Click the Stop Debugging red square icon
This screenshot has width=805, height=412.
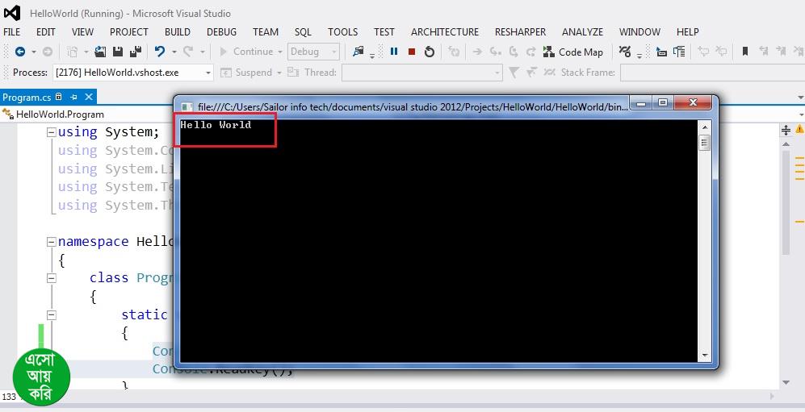coord(412,52)
